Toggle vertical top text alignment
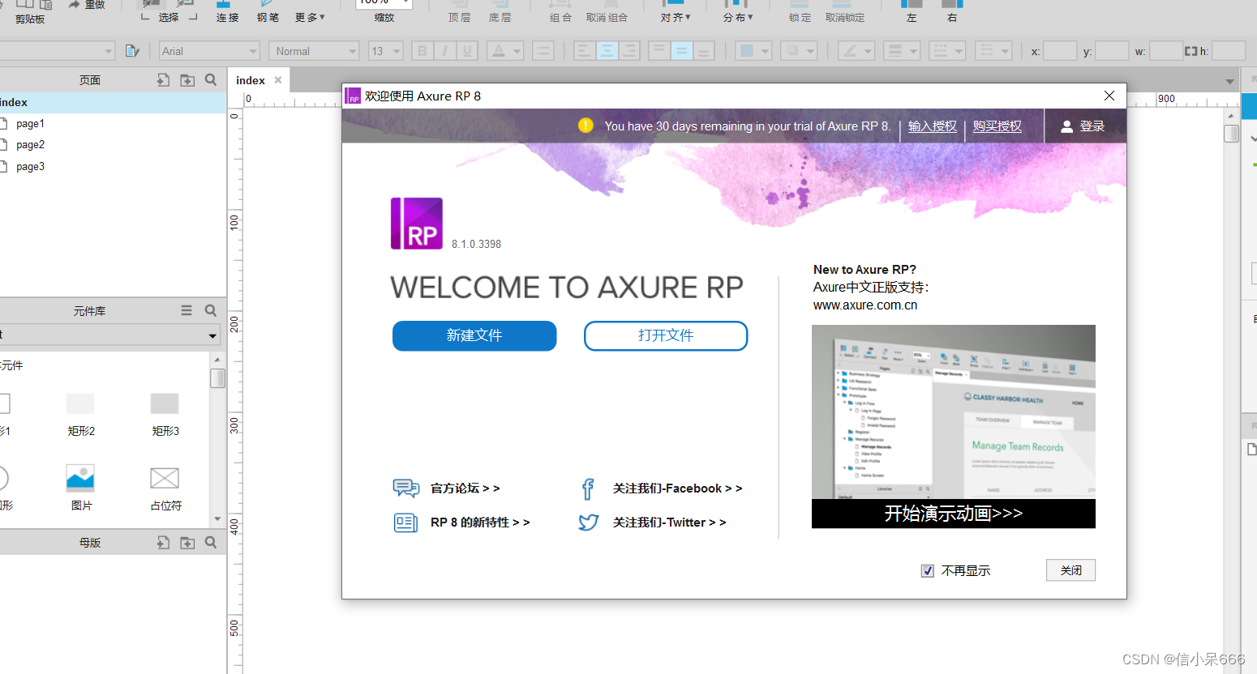The width and height of the screenshot is (1257, 674). (x=659, y=51)
